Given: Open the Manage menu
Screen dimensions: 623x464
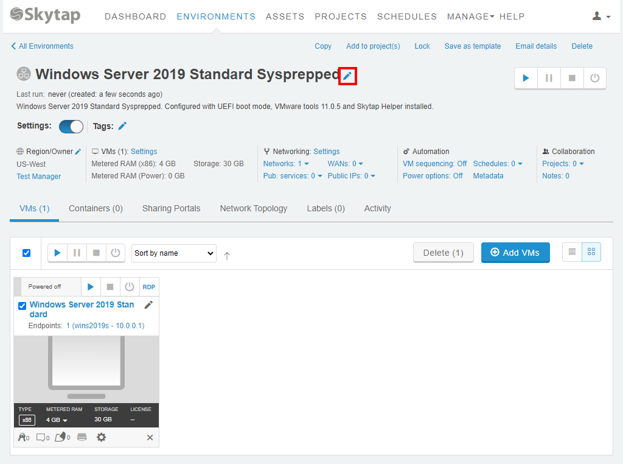Looking at the screenshot, I should [470, 16].
